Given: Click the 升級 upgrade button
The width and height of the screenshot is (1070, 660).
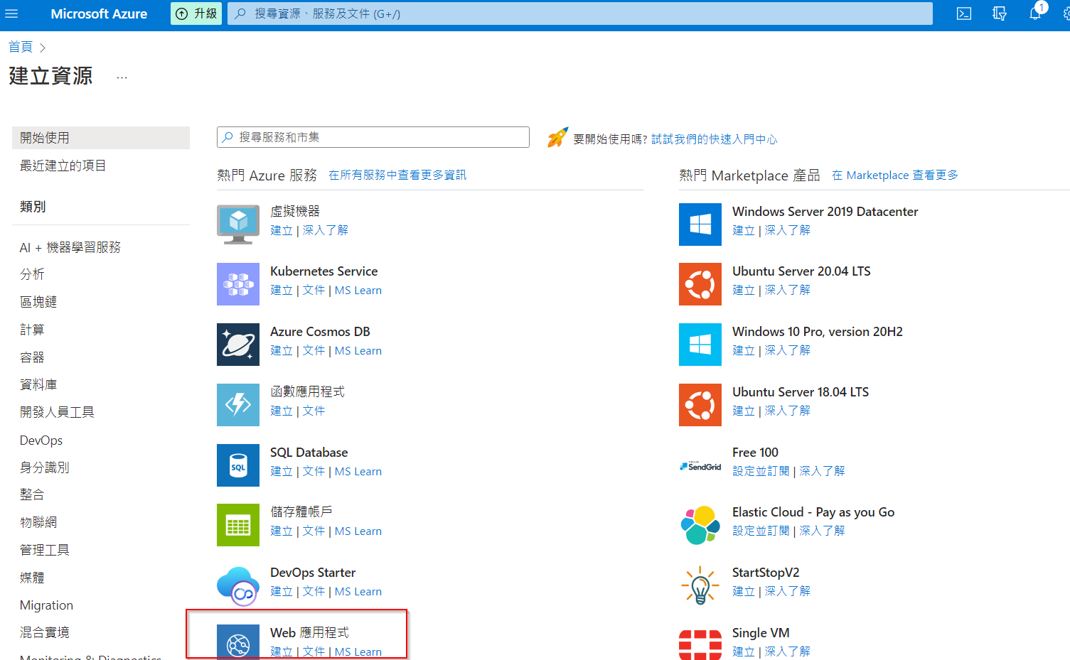Looking at the screenshot, I should coord(196,13).
